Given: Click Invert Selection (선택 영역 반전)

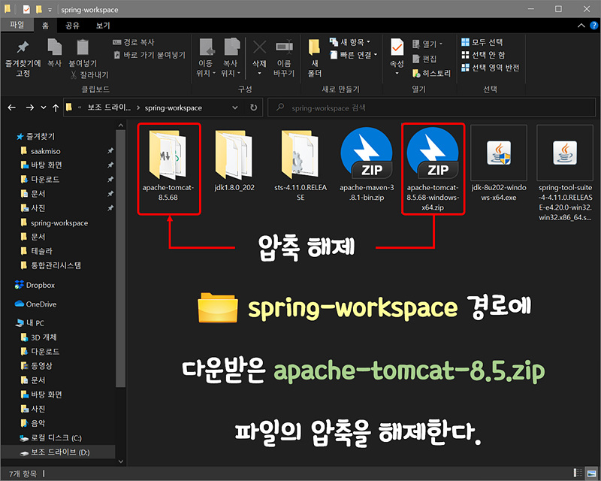Looking at the screenshot, I should 491,68.
